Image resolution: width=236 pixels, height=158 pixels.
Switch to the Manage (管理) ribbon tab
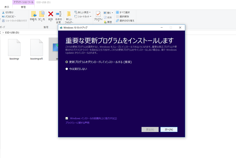pyautogui.click(x=23, y=7)
